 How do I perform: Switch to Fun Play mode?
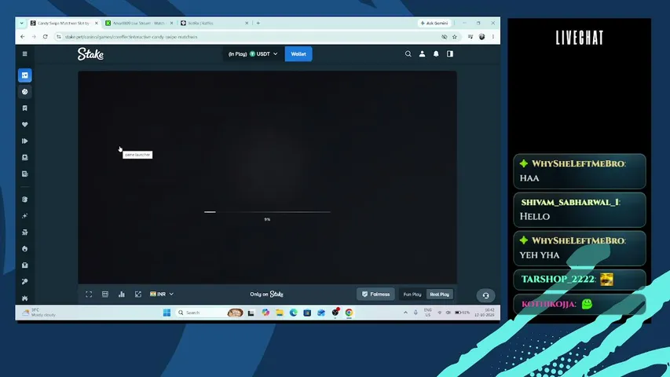412,294
